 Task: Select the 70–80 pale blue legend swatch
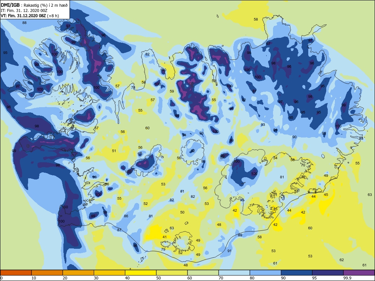tap(234, 273)
